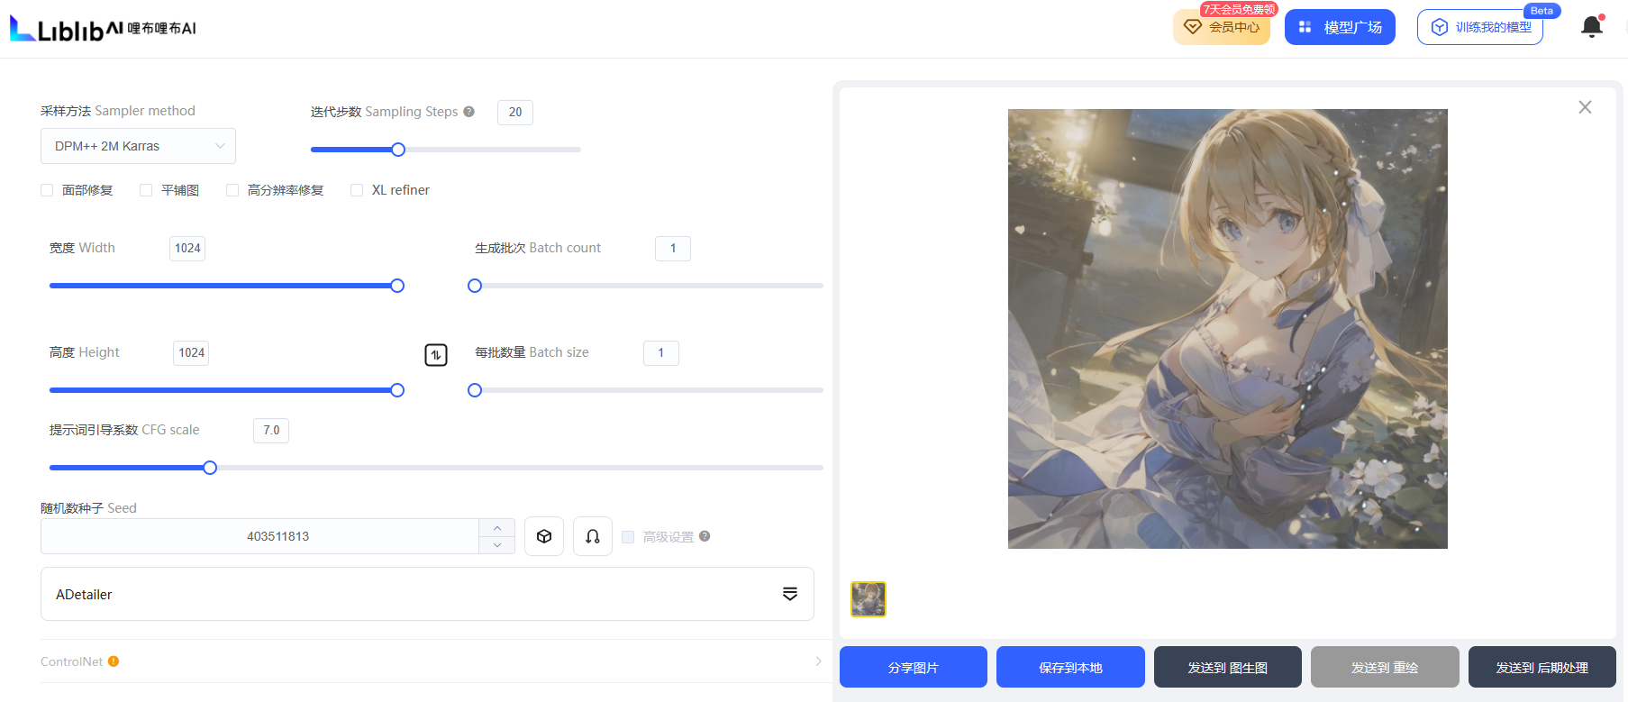Viewport: 1628px width, 702px height.
Task: Click the Sampling Steps value field
Action: click(x=515, y=113)
